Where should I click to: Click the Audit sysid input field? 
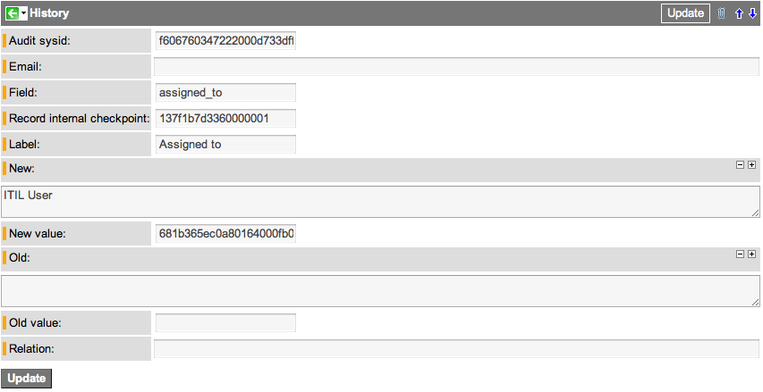(225, 41)
